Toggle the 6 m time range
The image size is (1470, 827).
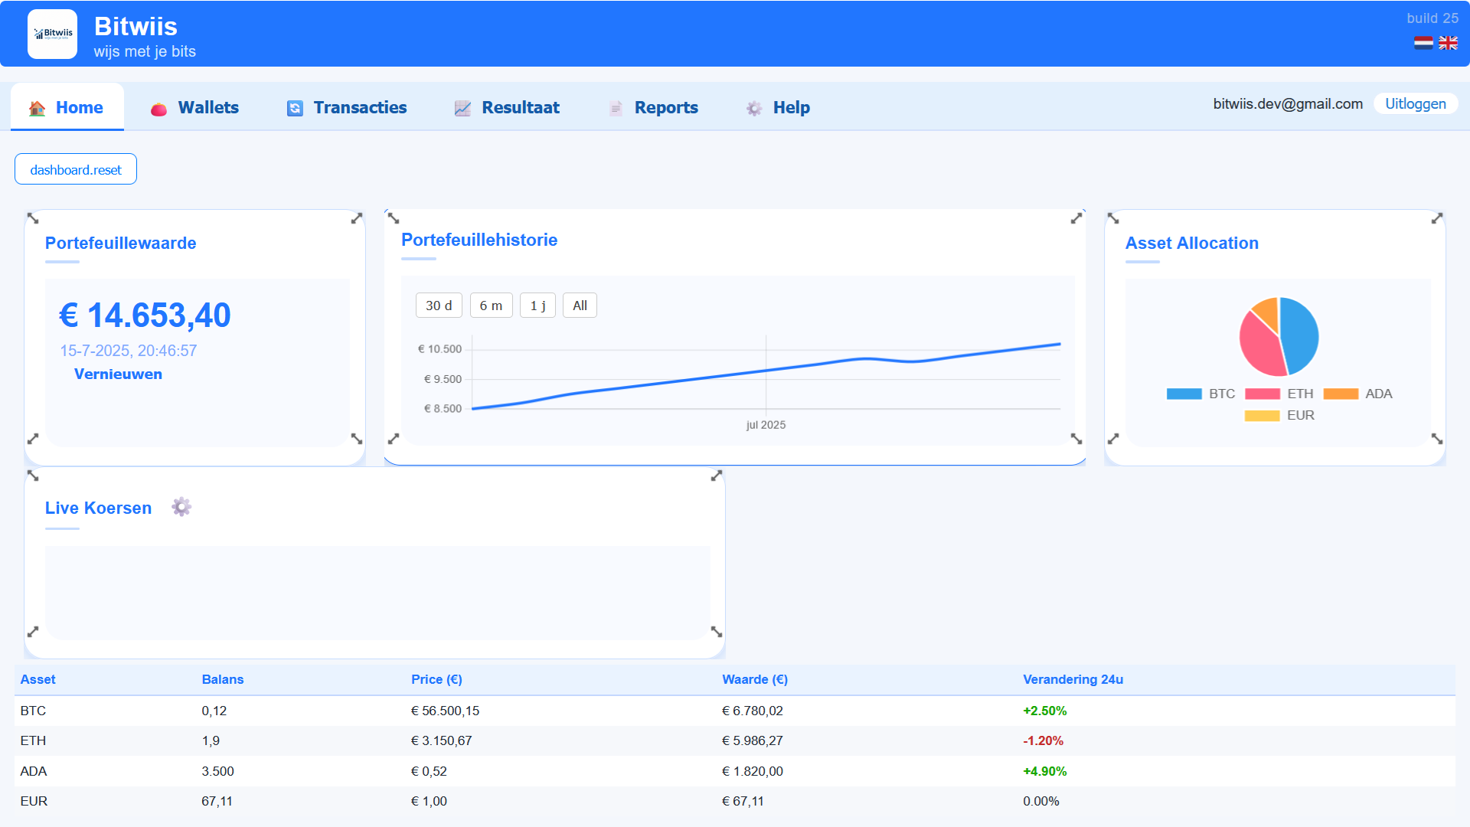pos(491,305)
